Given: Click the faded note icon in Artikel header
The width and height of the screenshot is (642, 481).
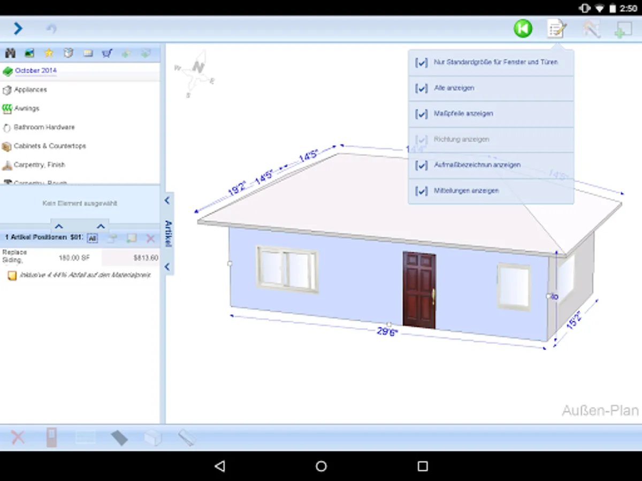Looking at the screenshot, I should (x=131, y=238).
